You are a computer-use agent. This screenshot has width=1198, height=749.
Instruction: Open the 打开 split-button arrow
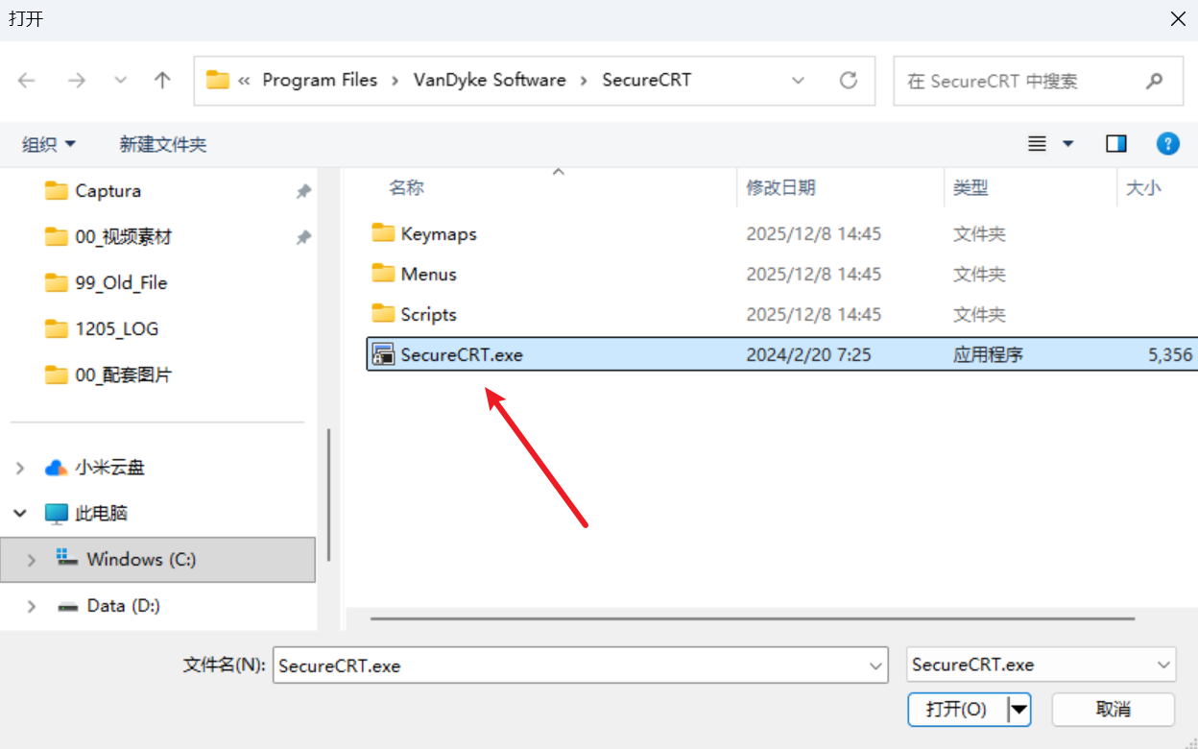[x=1018, y=710]
